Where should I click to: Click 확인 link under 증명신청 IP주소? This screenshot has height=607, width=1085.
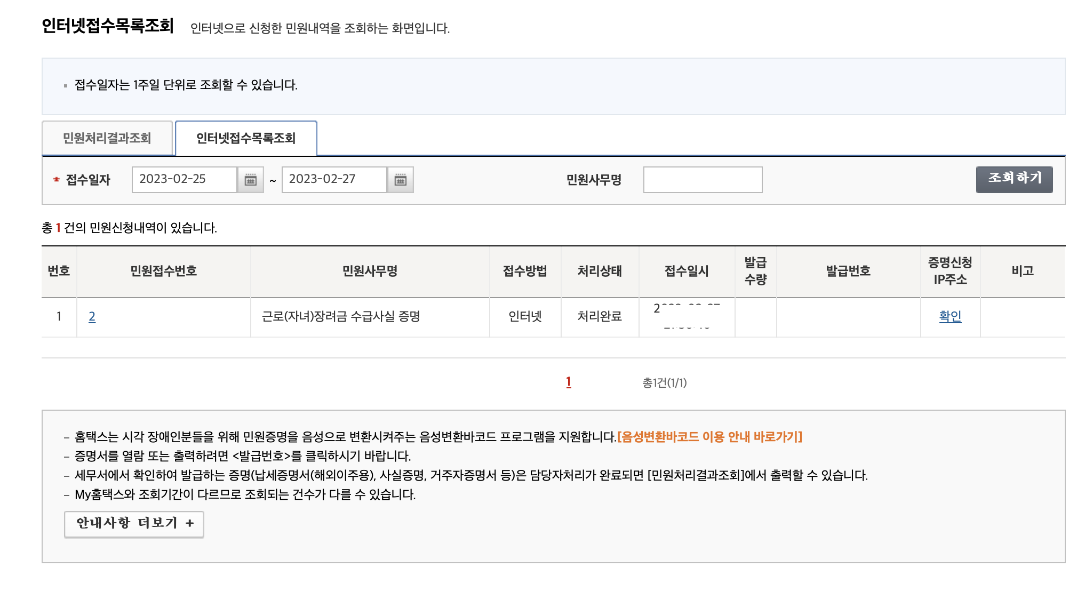tap(950, 316)
